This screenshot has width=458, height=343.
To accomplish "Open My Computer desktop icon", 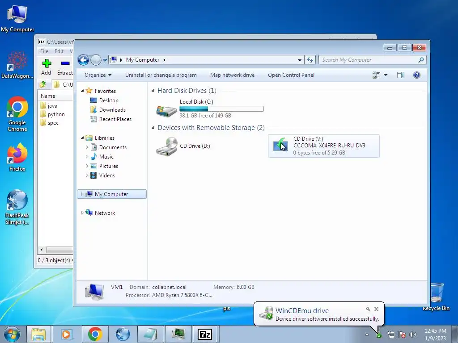I will coord(17,18).
